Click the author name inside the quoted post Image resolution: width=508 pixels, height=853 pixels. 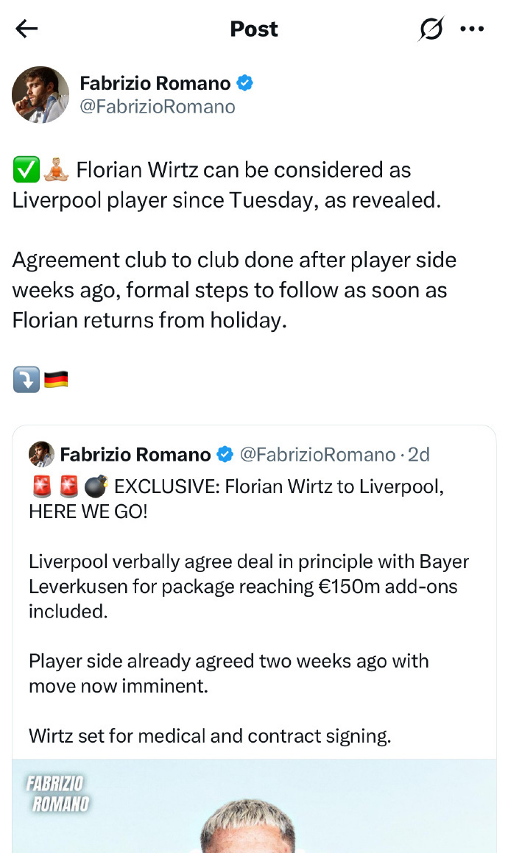(x=135, y=455)
